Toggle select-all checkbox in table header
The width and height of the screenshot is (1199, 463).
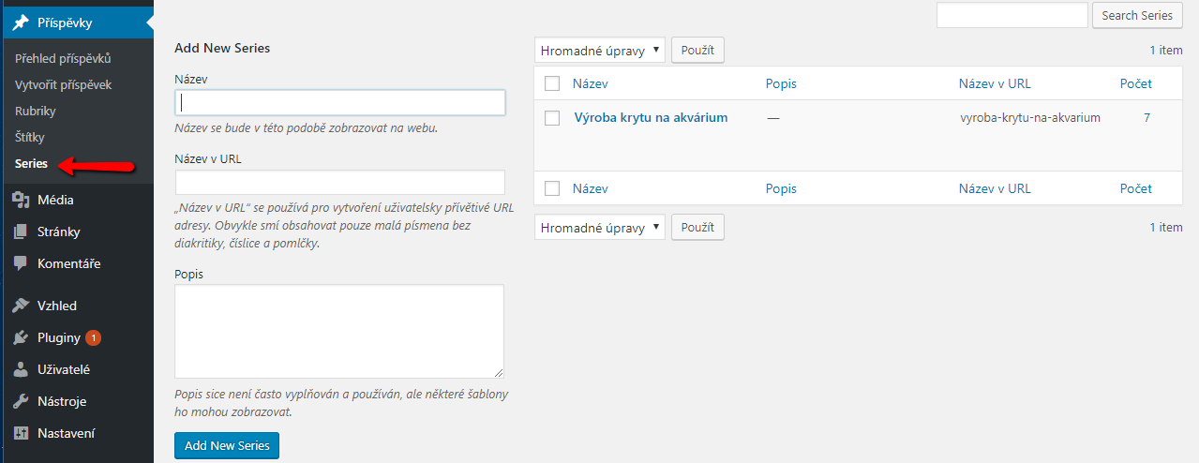point(552,83)
